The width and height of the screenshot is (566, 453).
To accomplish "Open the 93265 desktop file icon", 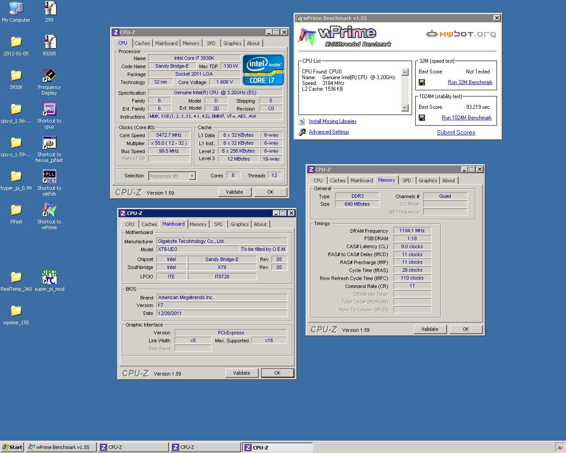I will point(49,42).
